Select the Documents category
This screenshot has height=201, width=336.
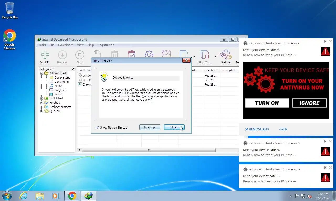tap(61, 82)
